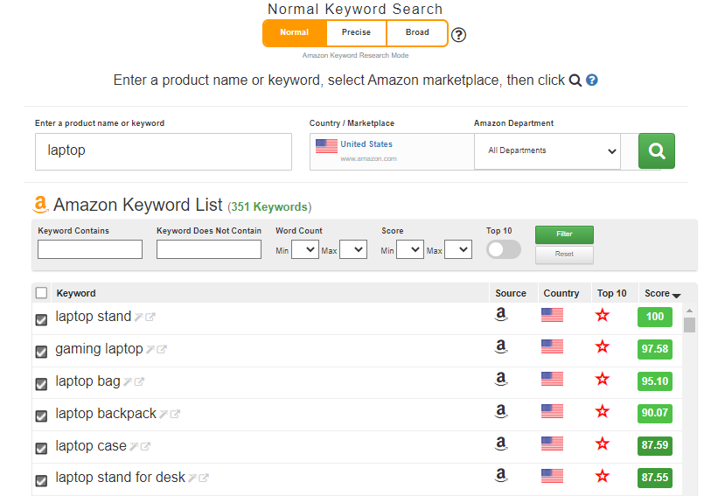
Task: Click the US flag in gaming laptop row
Action: (x=552, y=346)
